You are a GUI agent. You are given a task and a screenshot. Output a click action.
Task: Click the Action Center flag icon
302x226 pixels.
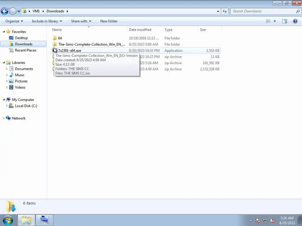click(258, 220)
